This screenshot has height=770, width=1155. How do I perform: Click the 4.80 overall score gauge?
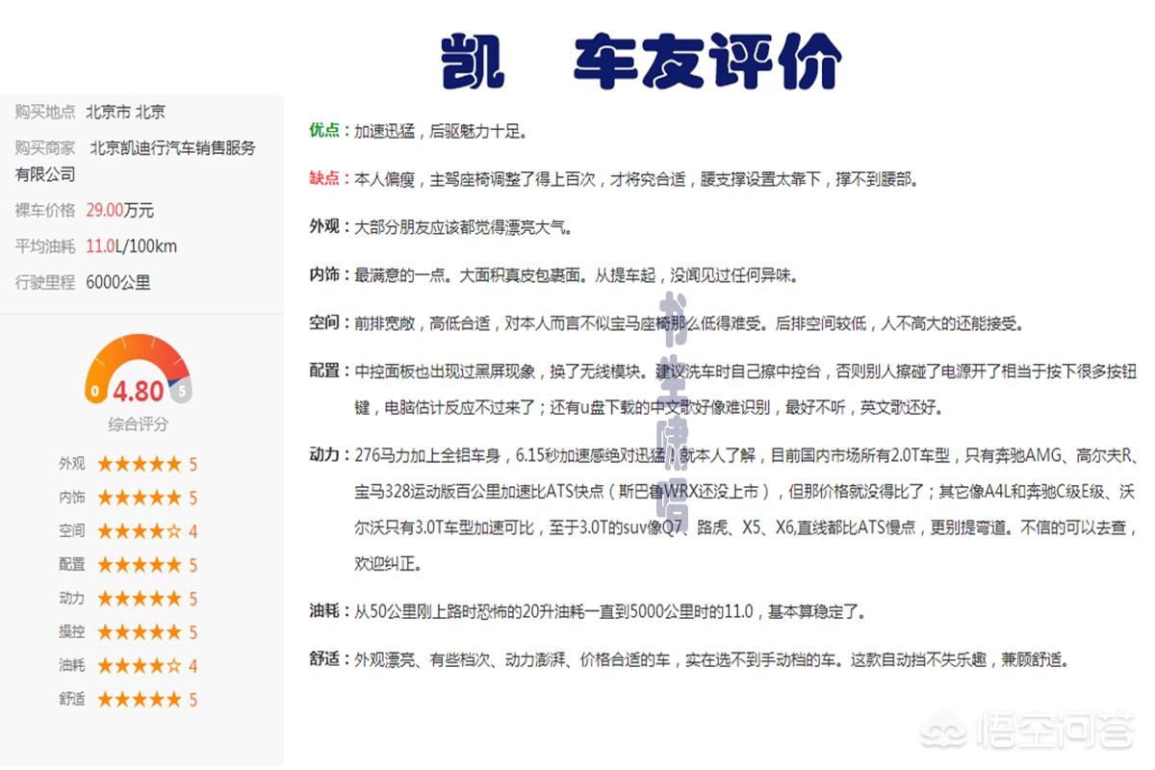138,371
